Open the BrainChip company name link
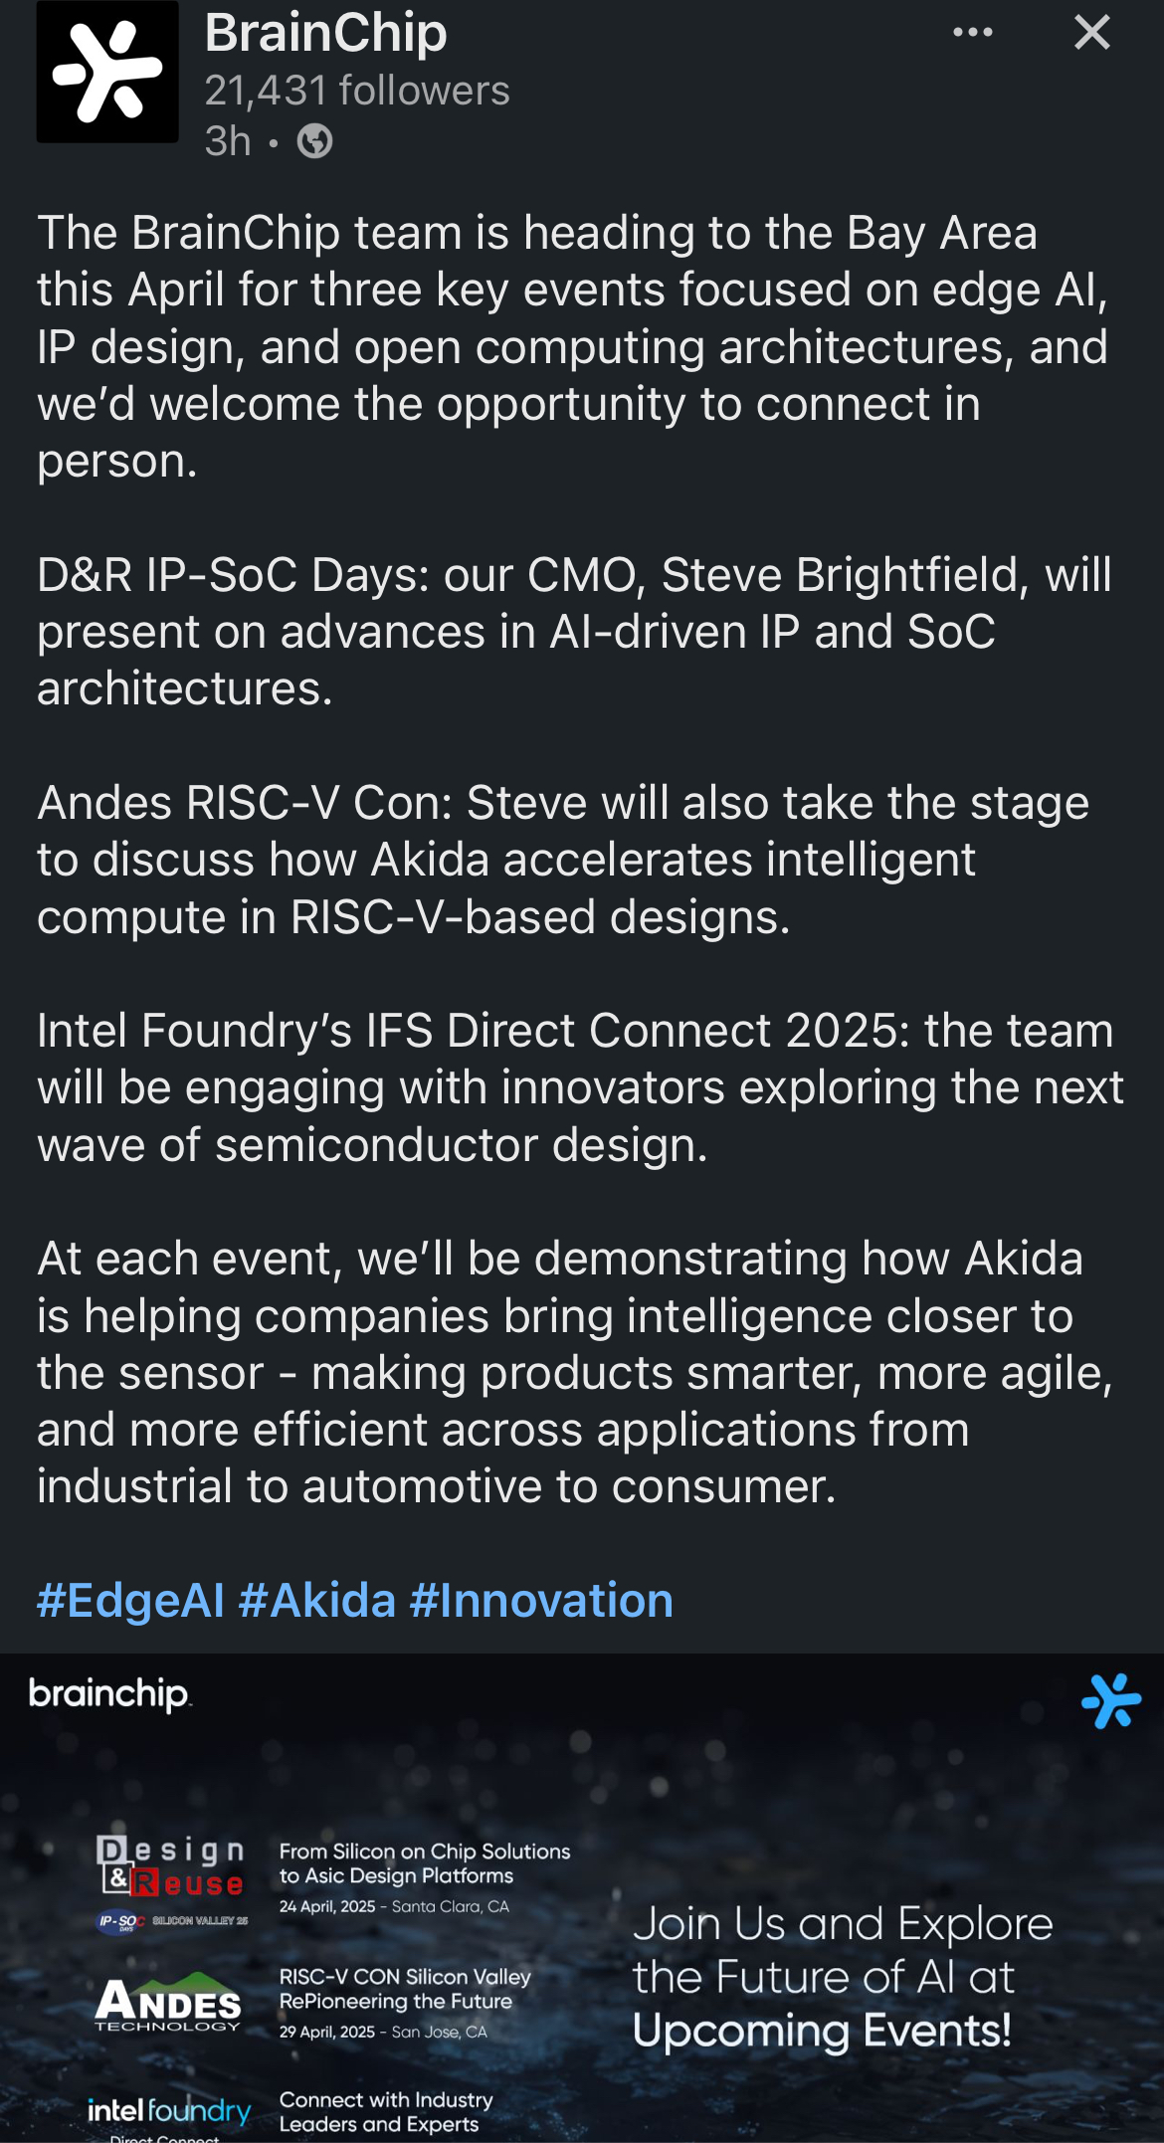1164x2143 pixels. point(325,32)
